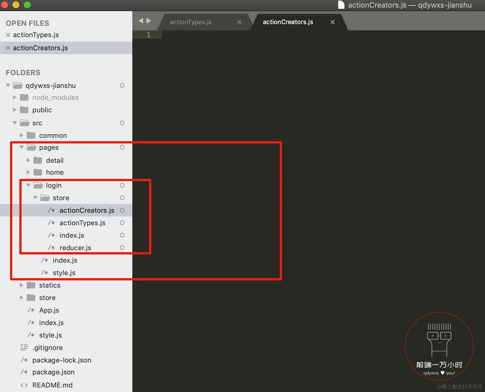Click line number 1 in the gutter
Screen dimensions: 485x392
149,35
